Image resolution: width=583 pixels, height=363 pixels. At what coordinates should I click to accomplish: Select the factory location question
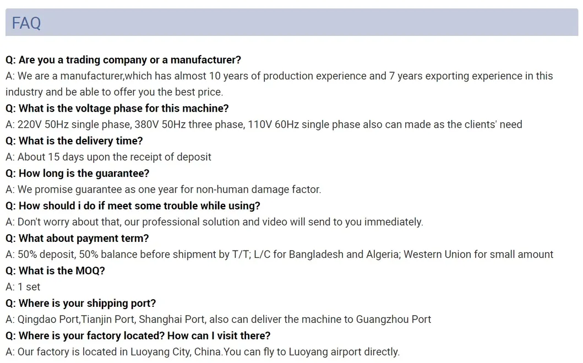tap(138, 335)
